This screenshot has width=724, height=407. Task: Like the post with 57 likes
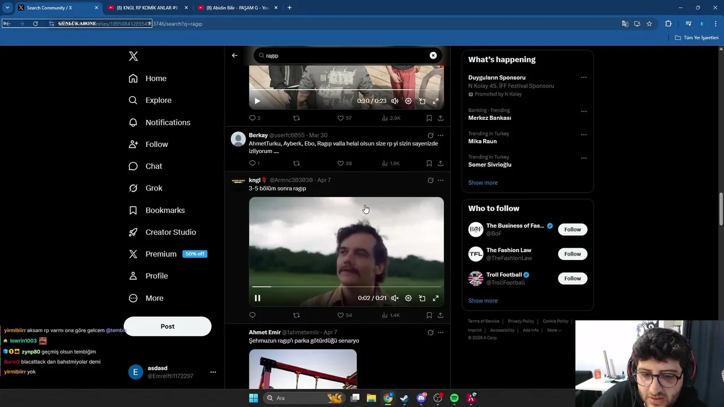coord(344,118)
